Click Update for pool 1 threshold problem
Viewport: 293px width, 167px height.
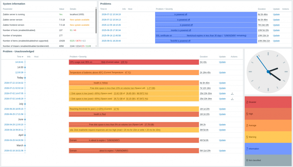coord(222,109)
